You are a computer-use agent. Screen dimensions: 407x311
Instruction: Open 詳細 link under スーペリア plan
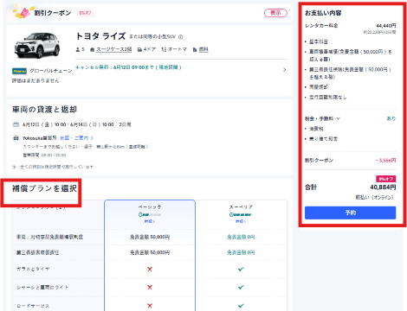(x=241, y=221)
